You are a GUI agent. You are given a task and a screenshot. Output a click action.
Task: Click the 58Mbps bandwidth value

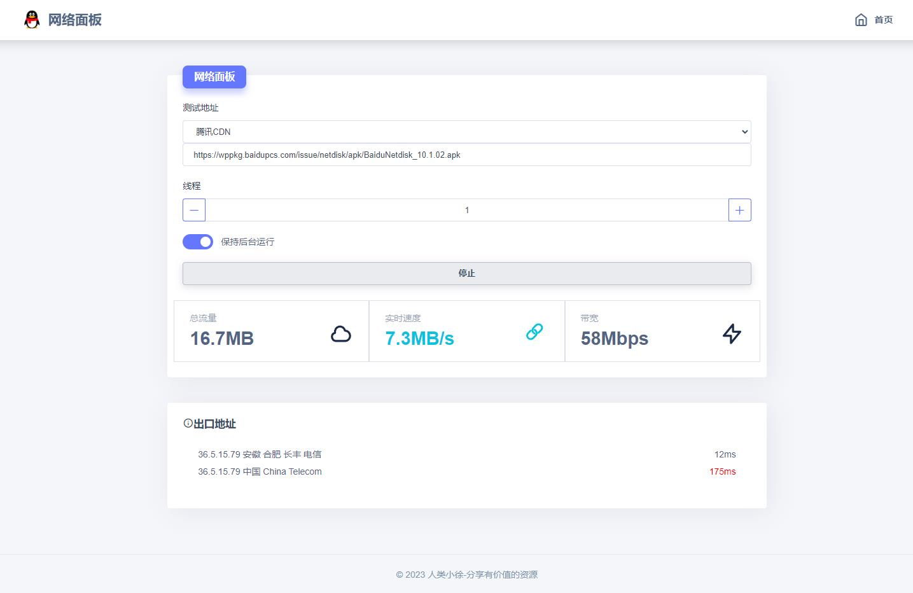(615, 338)
